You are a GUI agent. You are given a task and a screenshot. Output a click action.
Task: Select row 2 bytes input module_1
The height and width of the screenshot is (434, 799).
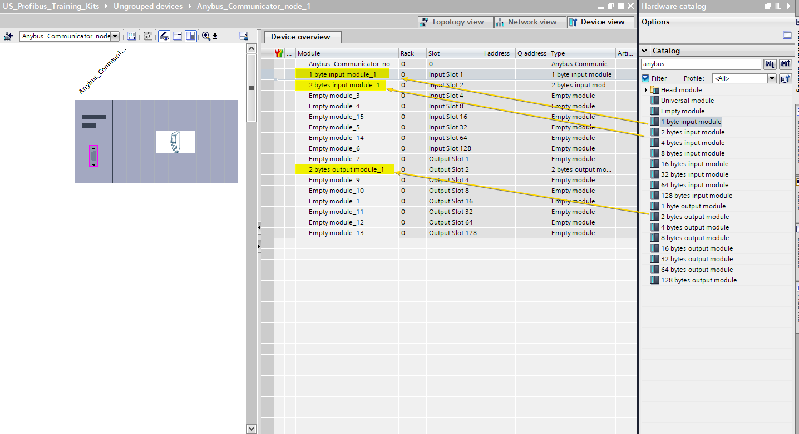[x=448, y=85]
